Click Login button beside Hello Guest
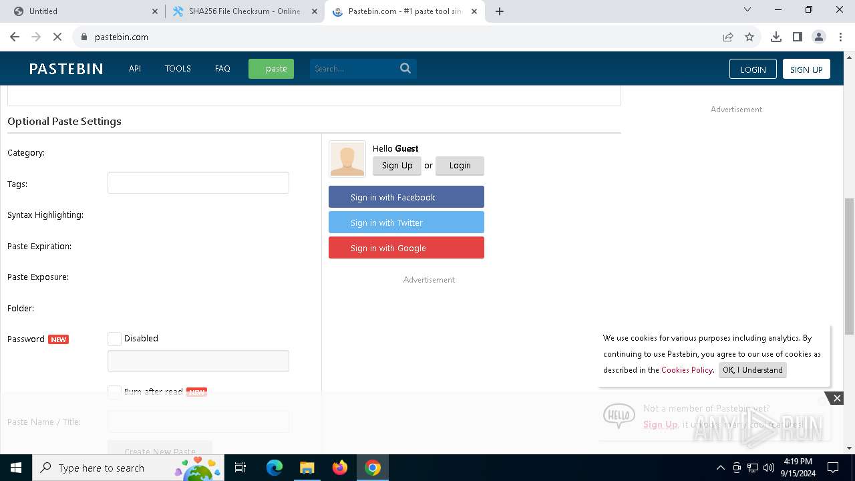 click(x=460, y=166)
